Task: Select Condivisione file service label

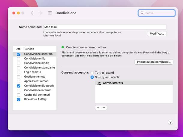Action: [35, 59]
